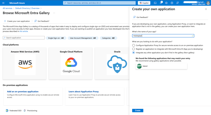Open the 'this article' link
The height and width of the screenshot is (115, 211).
[x=24, y=31]
